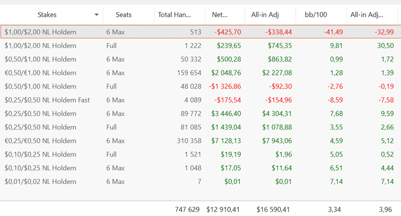Select the €0,25/€0,50 NL Holdem row
Screen dimensions: 401x216
pyautogui.click(x=200, y=140)
